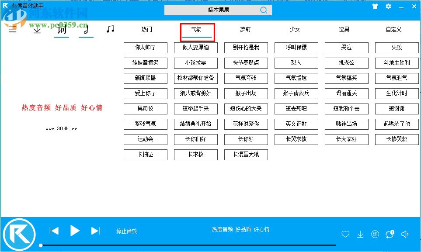Toggle the loop playback mode icon
Screen dimensions: 421x252
coord(389,234)
